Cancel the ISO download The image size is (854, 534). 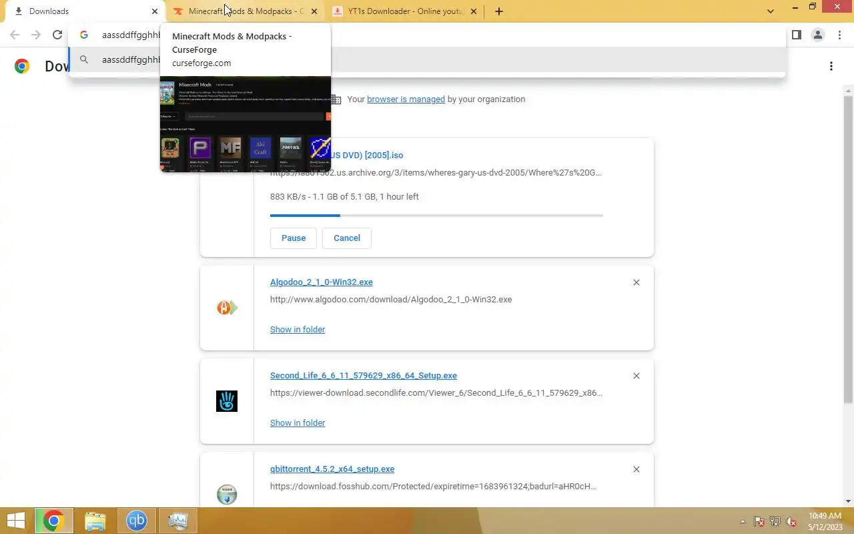pos(347,238)
